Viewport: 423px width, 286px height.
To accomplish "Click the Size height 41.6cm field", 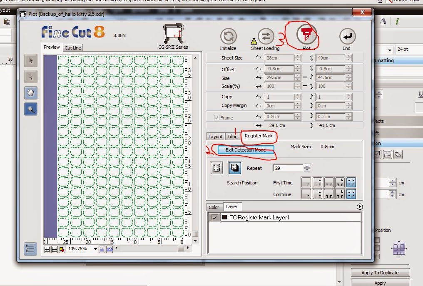I will coord(330,77).
